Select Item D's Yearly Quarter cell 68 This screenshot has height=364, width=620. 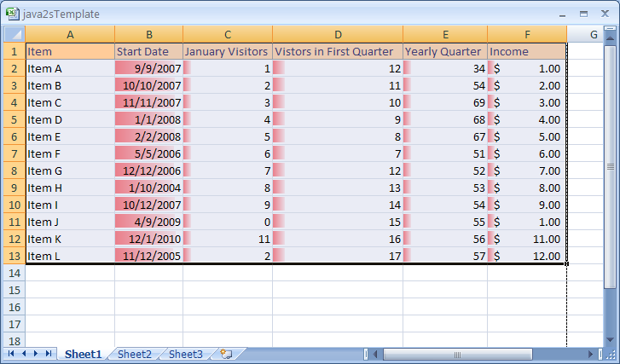[x=445, y=119]
